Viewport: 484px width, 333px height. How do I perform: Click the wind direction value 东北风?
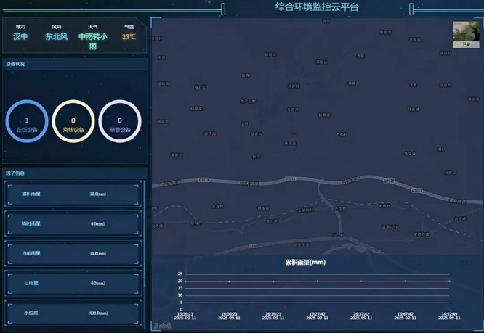pos(56,36)
